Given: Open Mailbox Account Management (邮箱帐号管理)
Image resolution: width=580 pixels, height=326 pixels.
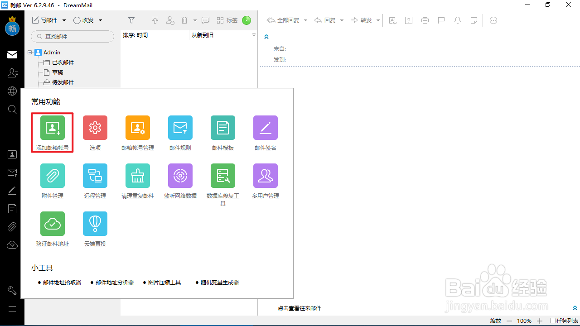Looking at the screenshot, I should pyautogui.click(x=138, y=128).
